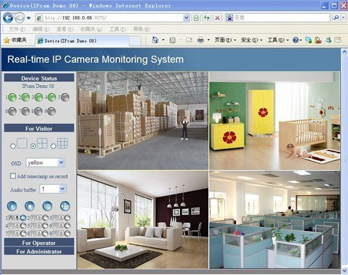Click the blue Snapshot button
The height and width of the screenshot is (275, 348).
point(47,206)
